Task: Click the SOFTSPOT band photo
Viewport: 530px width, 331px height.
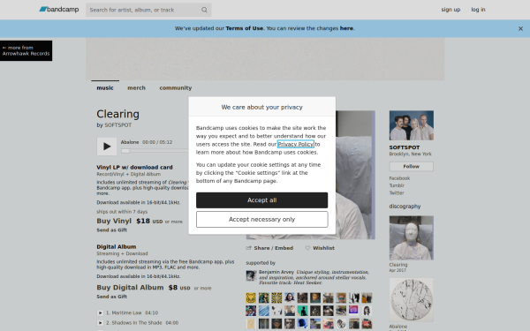Action: [412, 125]
